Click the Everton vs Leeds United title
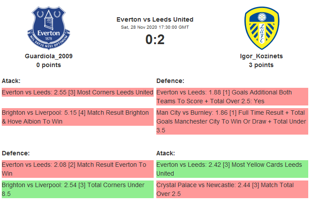Screen dimensions: 310x203 click(x=155, y=19)
